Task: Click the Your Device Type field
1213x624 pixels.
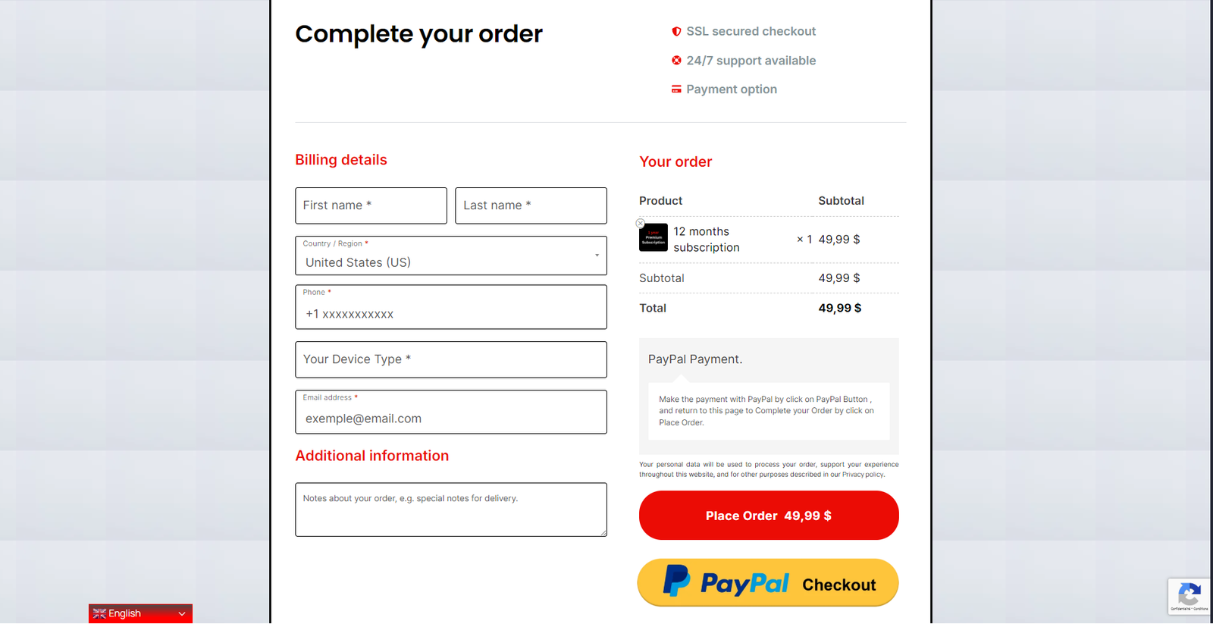Action: pos(451,359)
